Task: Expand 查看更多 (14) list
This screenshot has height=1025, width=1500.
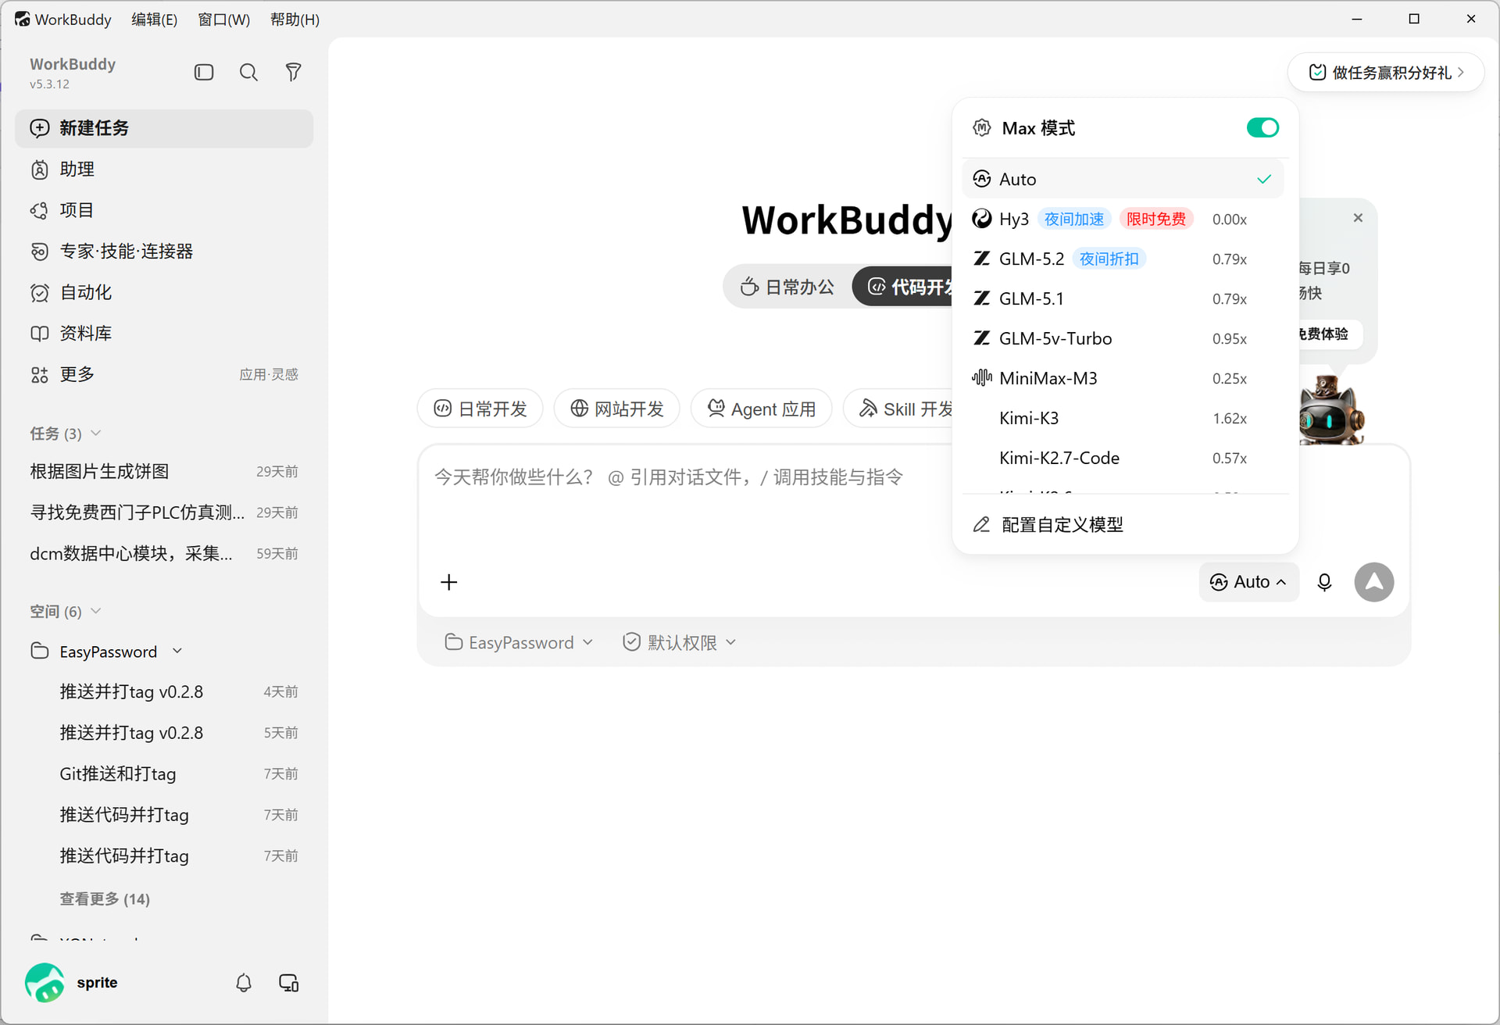Action: tap(105, 898)
